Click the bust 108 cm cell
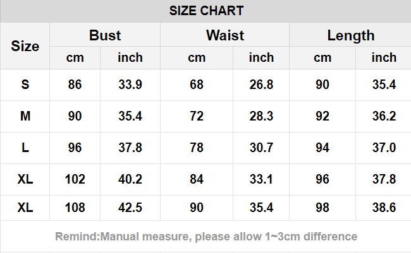The image size is (411, 253). click(75, 208)
